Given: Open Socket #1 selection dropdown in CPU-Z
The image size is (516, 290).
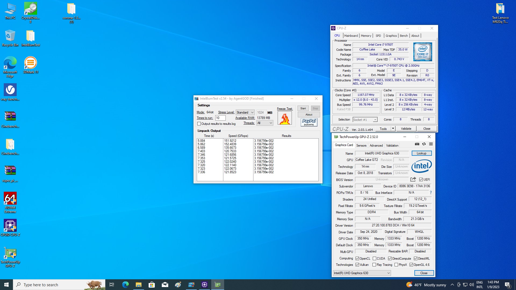Looking at the screenshot, I should (x=365, y=120).
